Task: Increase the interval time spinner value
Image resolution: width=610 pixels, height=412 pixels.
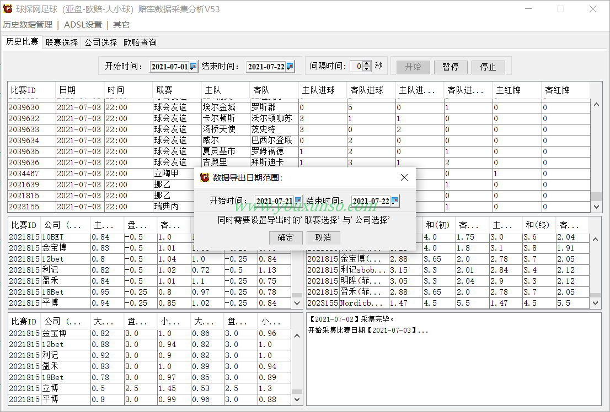Action: pos(368,63)
